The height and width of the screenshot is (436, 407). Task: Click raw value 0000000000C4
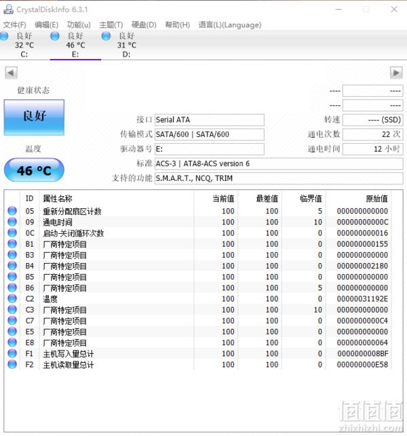[x=362, y=321]
